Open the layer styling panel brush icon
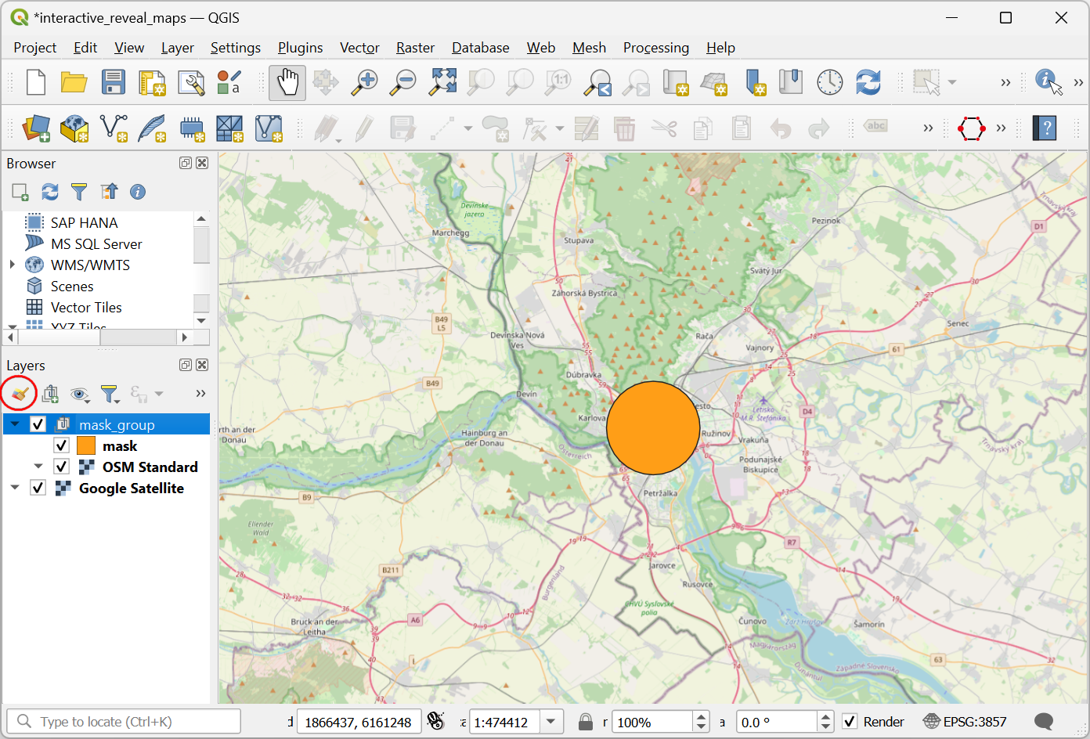Screen dimensions: 1090x739 click(x=20, y=393)
